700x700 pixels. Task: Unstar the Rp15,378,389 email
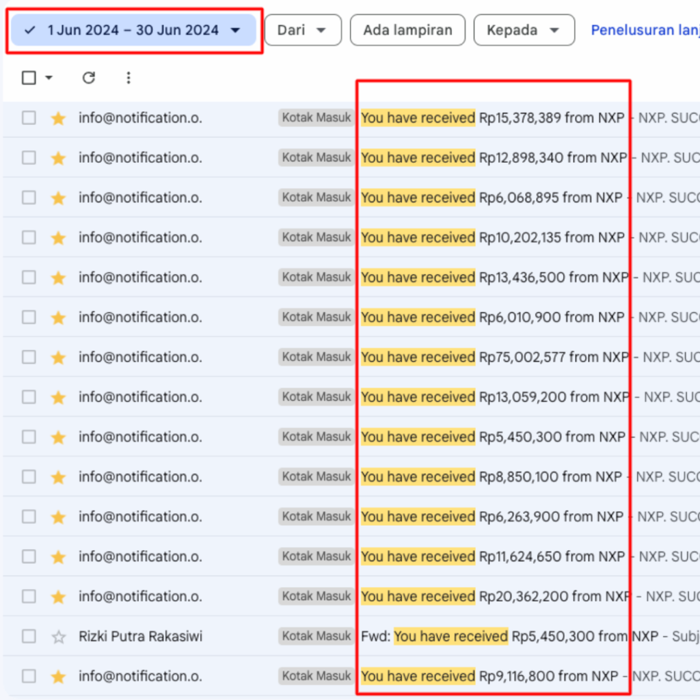[59, 118]
